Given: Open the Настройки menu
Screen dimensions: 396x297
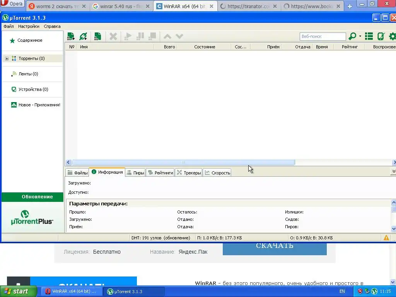Looking at the screenshot, I should pyautogui.click(x=29, y=26).
